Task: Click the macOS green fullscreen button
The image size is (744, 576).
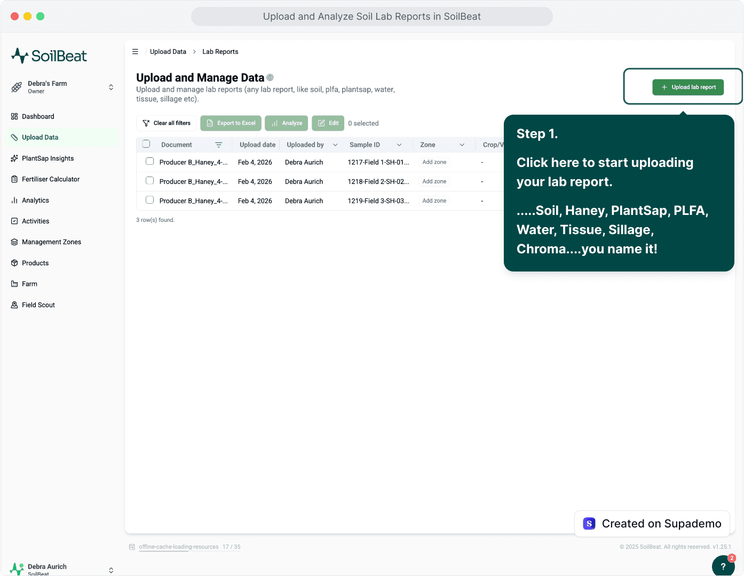Action: pos(41,17)
